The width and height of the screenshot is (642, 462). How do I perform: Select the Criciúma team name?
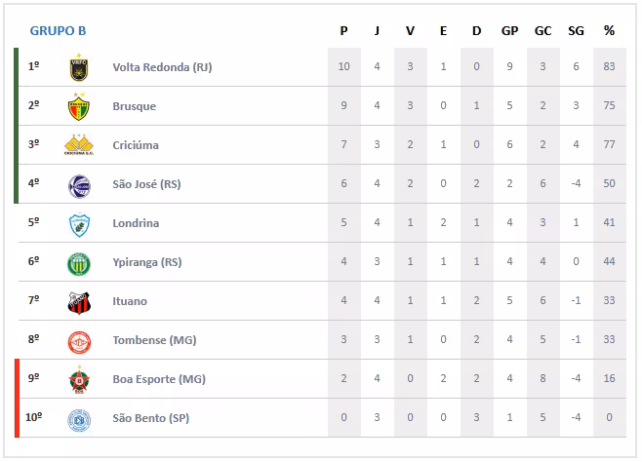pyautogui.click(x=136, y=145)
